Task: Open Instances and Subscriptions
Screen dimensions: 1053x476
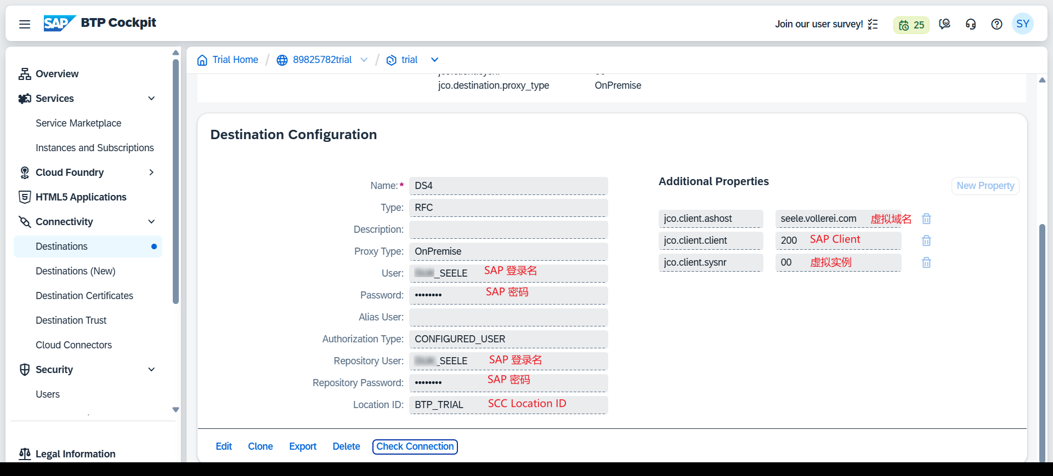Action: point(95,148)
